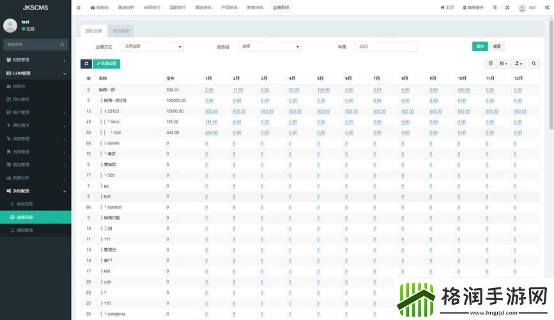554x320 pixels.
Task: Click the table search magnifier icon
Action: coord(534,63)
